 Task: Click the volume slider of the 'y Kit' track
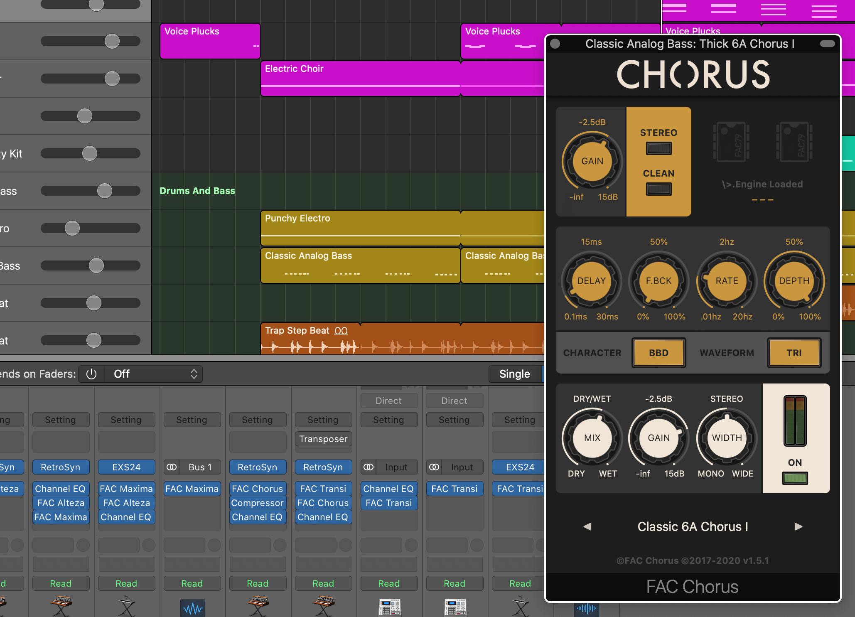[x=90, y=153]
